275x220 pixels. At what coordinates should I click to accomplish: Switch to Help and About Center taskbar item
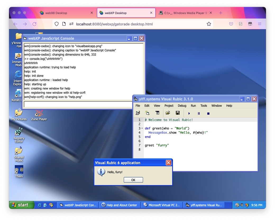coord(120,205)
